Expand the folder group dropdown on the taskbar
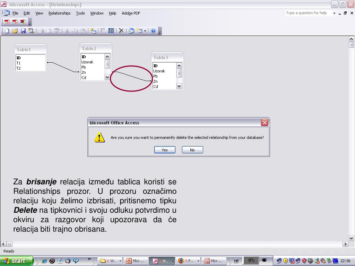 [x=120, y=261]
